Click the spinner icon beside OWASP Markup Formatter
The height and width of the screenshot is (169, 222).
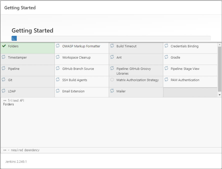(58, 46)
